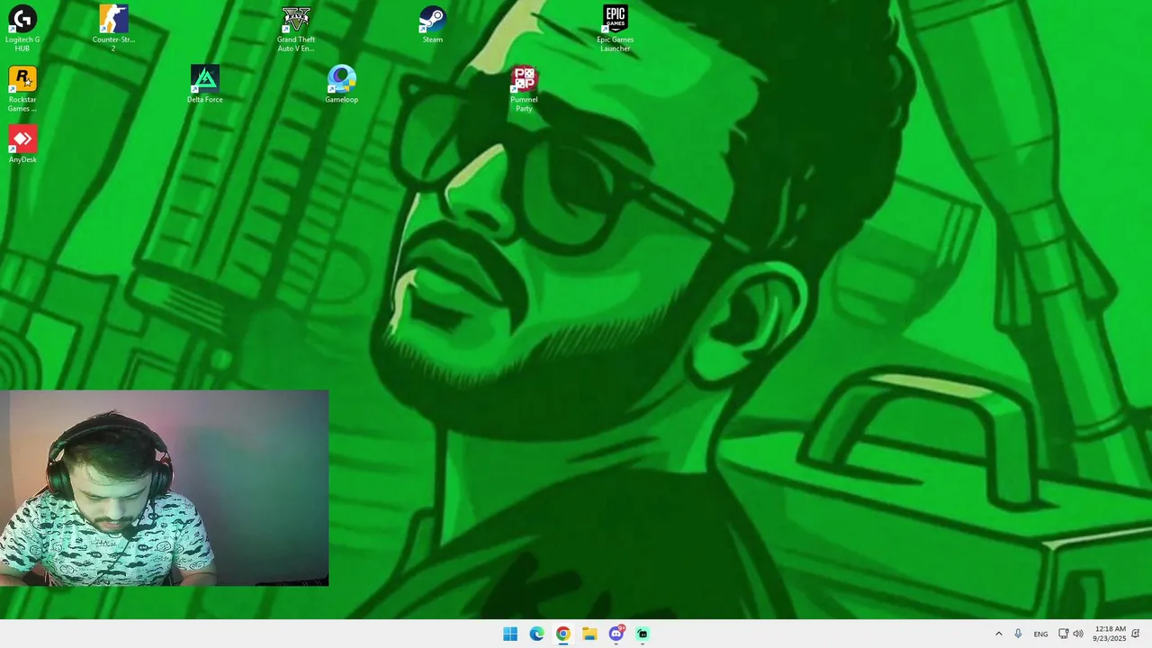
Task: Select the Delta Force desktop icon
Action: pos(205,85)
